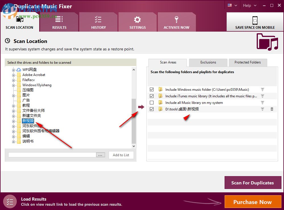Select the 新视频 folder
The height and width of the screenshot is (210, 284).
pos(28,121)
